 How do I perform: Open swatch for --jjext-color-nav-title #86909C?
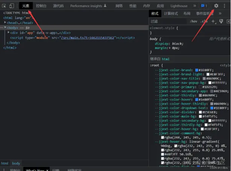click(204, 78)
